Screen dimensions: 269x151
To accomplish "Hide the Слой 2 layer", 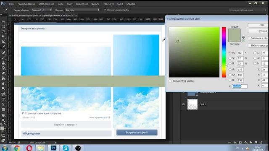I will (x=184, y=104).
